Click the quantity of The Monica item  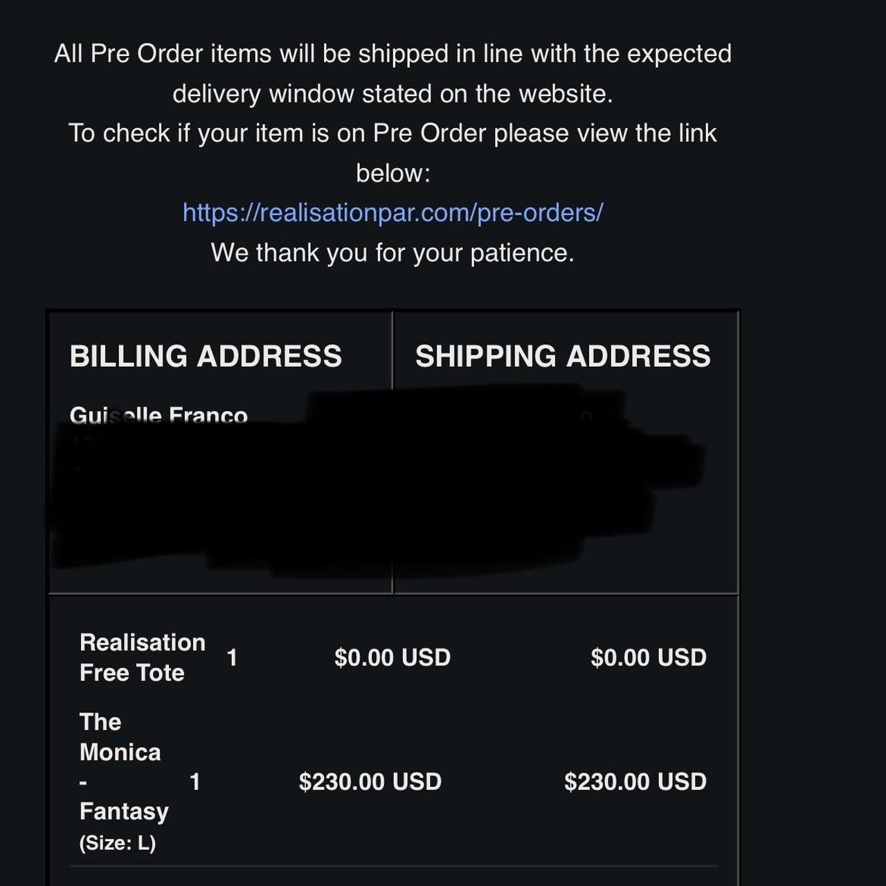(195, 782)
